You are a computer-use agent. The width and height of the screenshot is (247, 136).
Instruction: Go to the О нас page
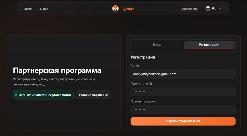click(44, 9)
